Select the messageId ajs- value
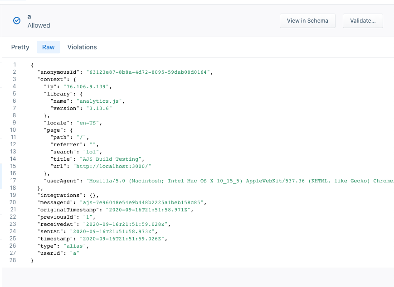The image size is (394, 287). (142, 203)
